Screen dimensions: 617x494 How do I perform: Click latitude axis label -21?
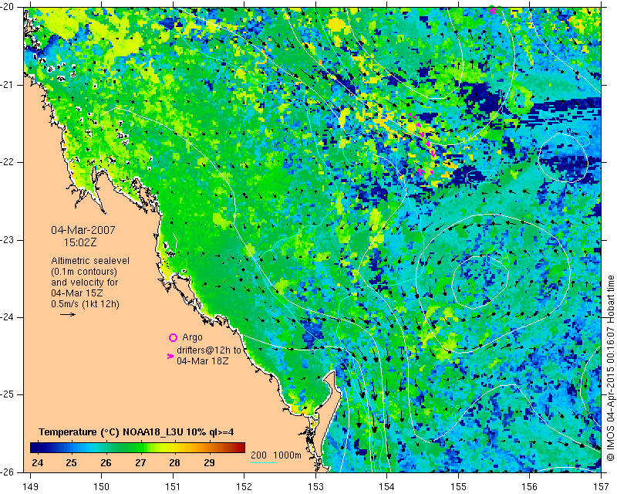coord(8,85)
